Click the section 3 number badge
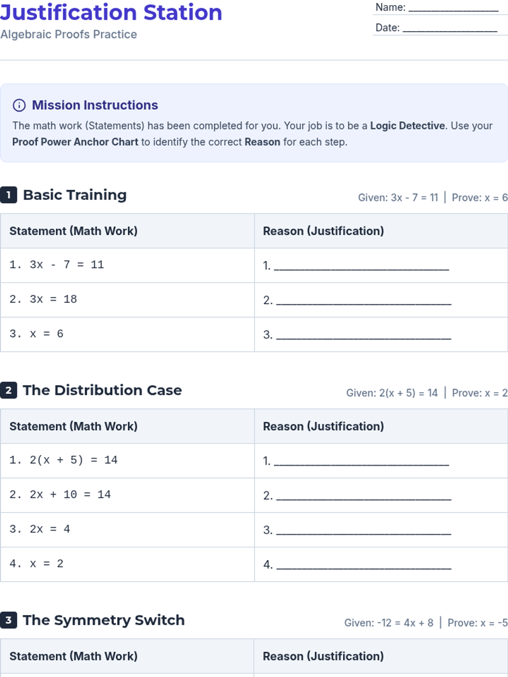This screenshot has width=508, height=677. (8, 620)
